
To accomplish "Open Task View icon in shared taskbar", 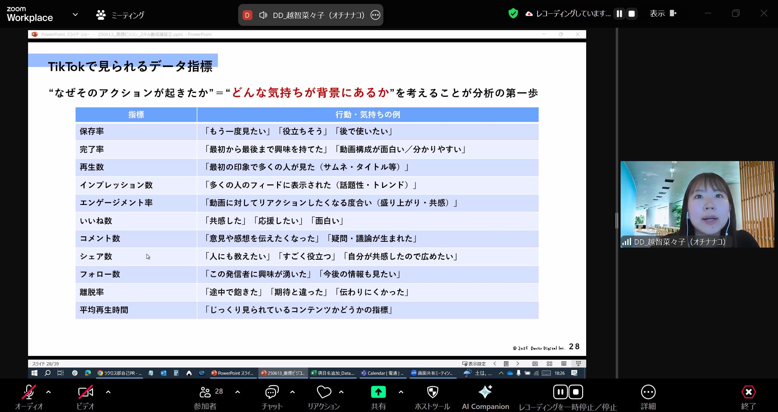I will click(60, 373).
